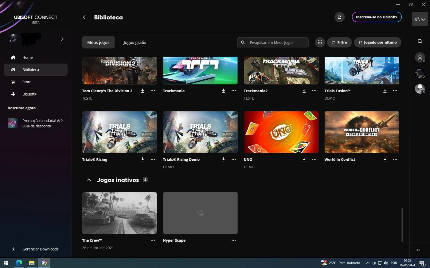The height and width of the screenshot is (268, 430).
Task: Open more options for Trackmania2
Action: (x=314, y=91)
